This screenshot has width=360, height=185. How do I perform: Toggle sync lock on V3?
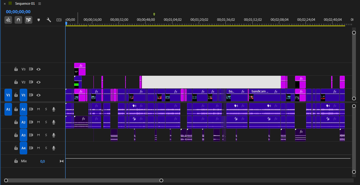[x=31, y=69]
